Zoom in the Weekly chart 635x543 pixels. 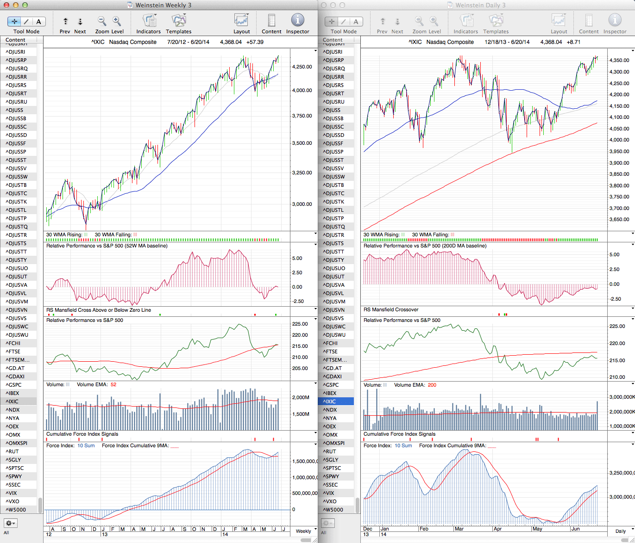117,21
